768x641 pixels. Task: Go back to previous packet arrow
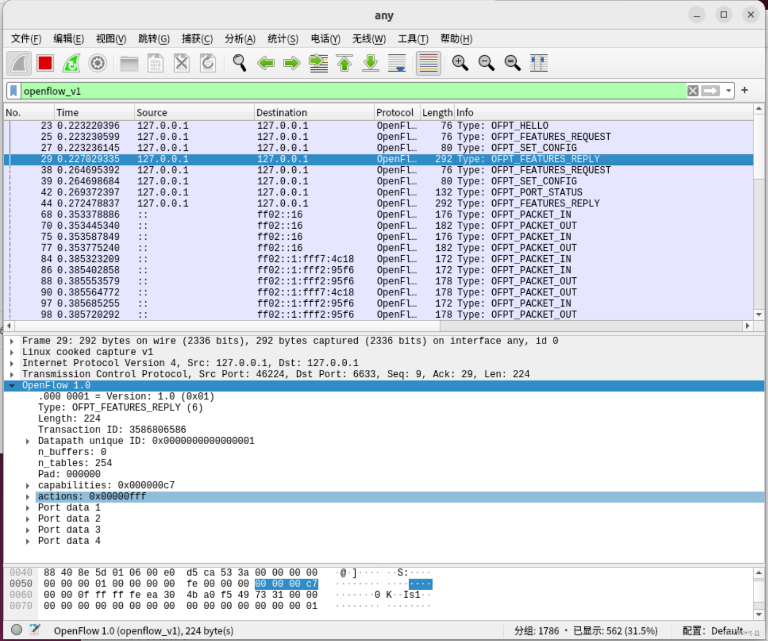coord(266,64)
